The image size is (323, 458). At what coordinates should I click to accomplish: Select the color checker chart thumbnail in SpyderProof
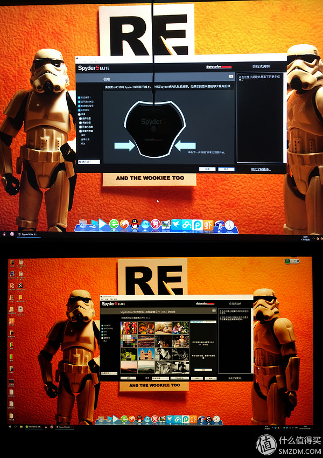(x=129, y=341)
